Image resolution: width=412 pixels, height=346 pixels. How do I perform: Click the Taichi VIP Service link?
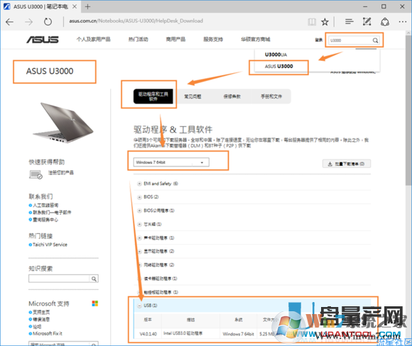point(50,245)
